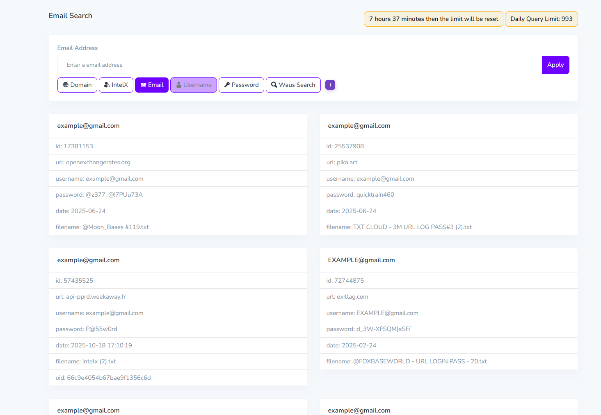The width and height of the screenshot is (601, 415).
Task: Click the Daily Query Limit badge
Action: (x=542, y=19)
